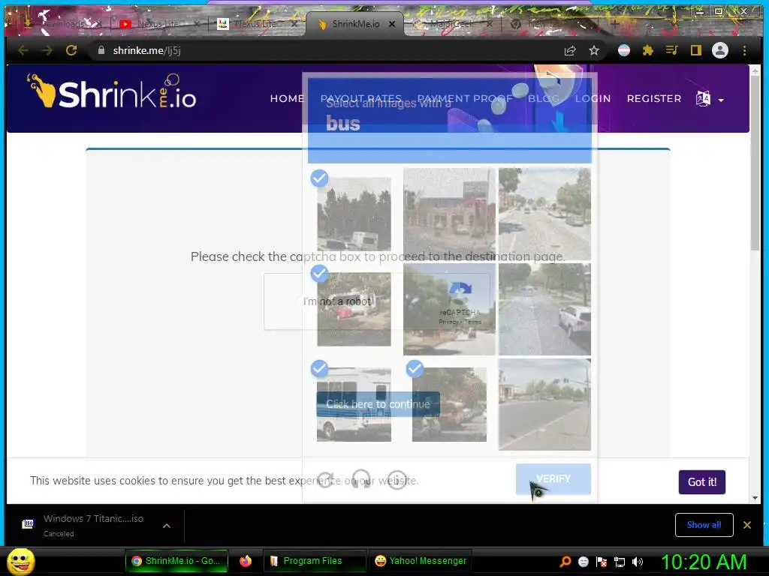Toggle Chrome side panel
Screen dimensions: 769x576
696,50
